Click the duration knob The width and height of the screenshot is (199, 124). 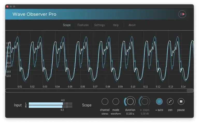[130, 101]
